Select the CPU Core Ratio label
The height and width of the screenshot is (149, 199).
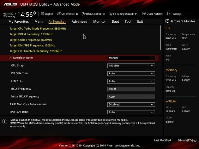click(19, 112)
